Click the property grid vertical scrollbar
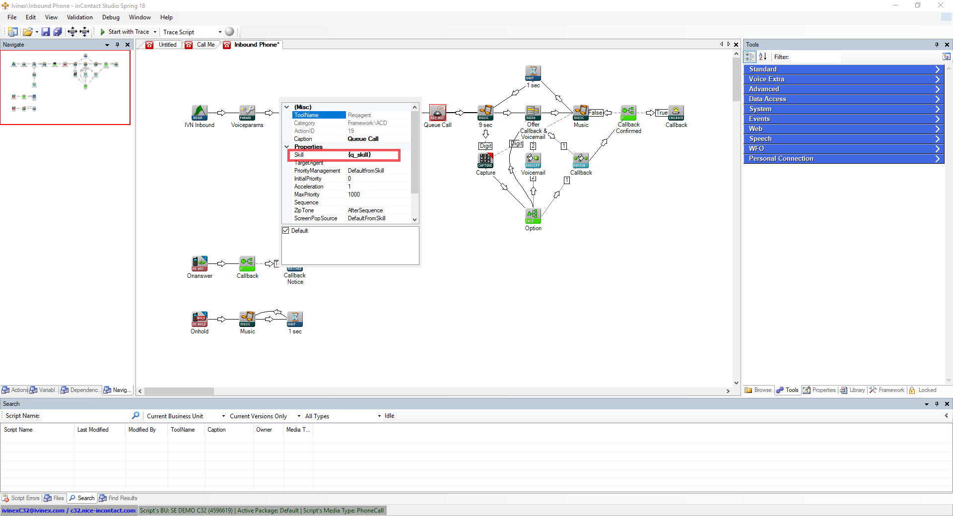The image size is (953, 516). coord(414,153)
